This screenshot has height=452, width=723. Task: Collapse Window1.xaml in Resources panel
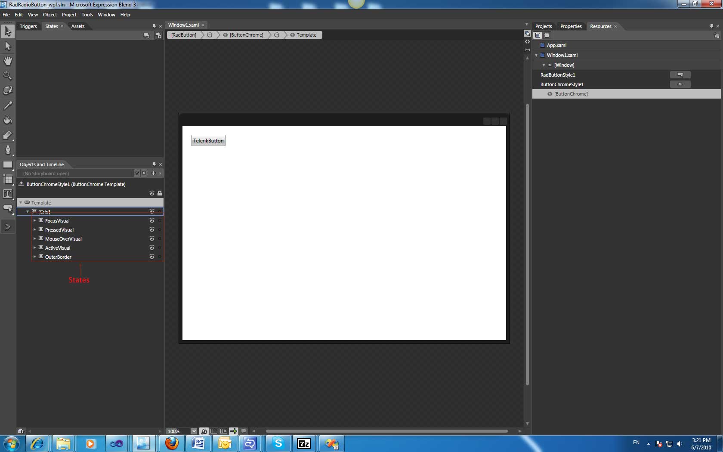click(x=536, y=55)
